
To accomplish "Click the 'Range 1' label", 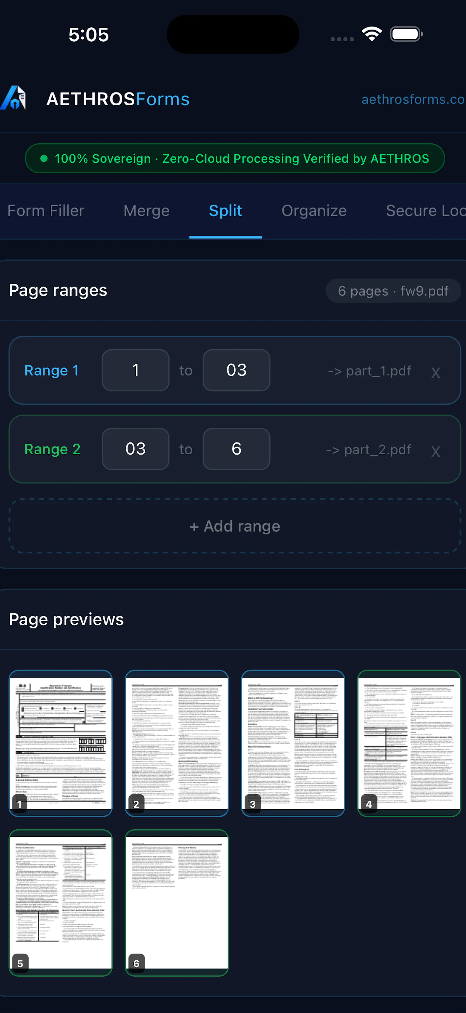I will [x=52, y=370].
